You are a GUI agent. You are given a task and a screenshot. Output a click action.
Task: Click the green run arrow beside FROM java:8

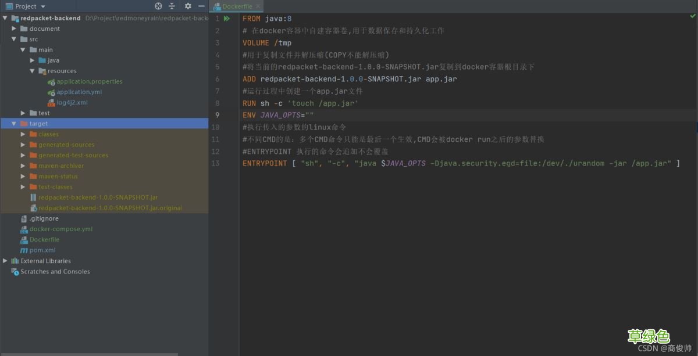click(x=226, y=18)
